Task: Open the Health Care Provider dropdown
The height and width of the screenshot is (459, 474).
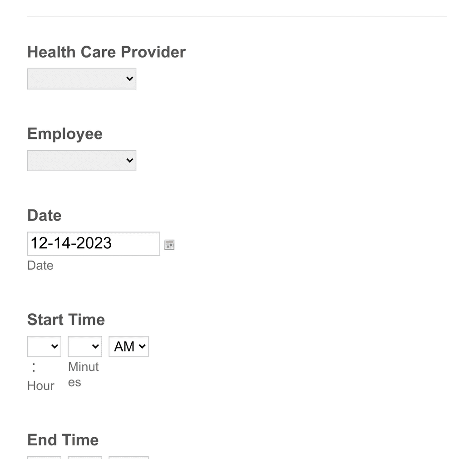Action: pos(81,78)
